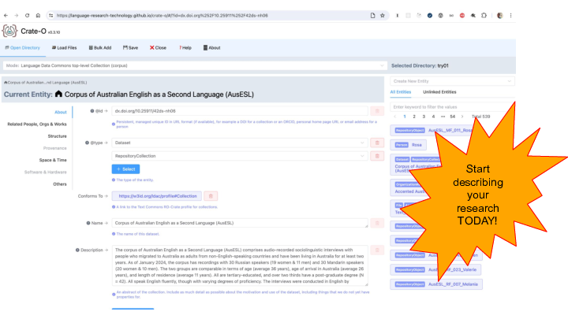Delete the Description with its trash icon
This screenshot has height=319, width=568.
(377, 250)
